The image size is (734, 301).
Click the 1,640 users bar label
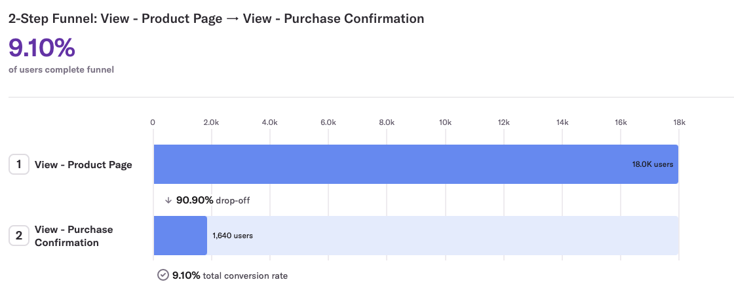point(233,236)
